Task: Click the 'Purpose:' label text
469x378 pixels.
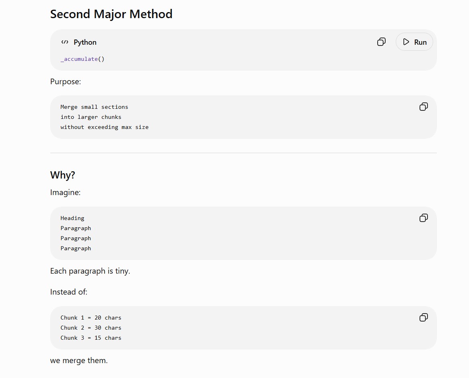Action: coord(66,81)
